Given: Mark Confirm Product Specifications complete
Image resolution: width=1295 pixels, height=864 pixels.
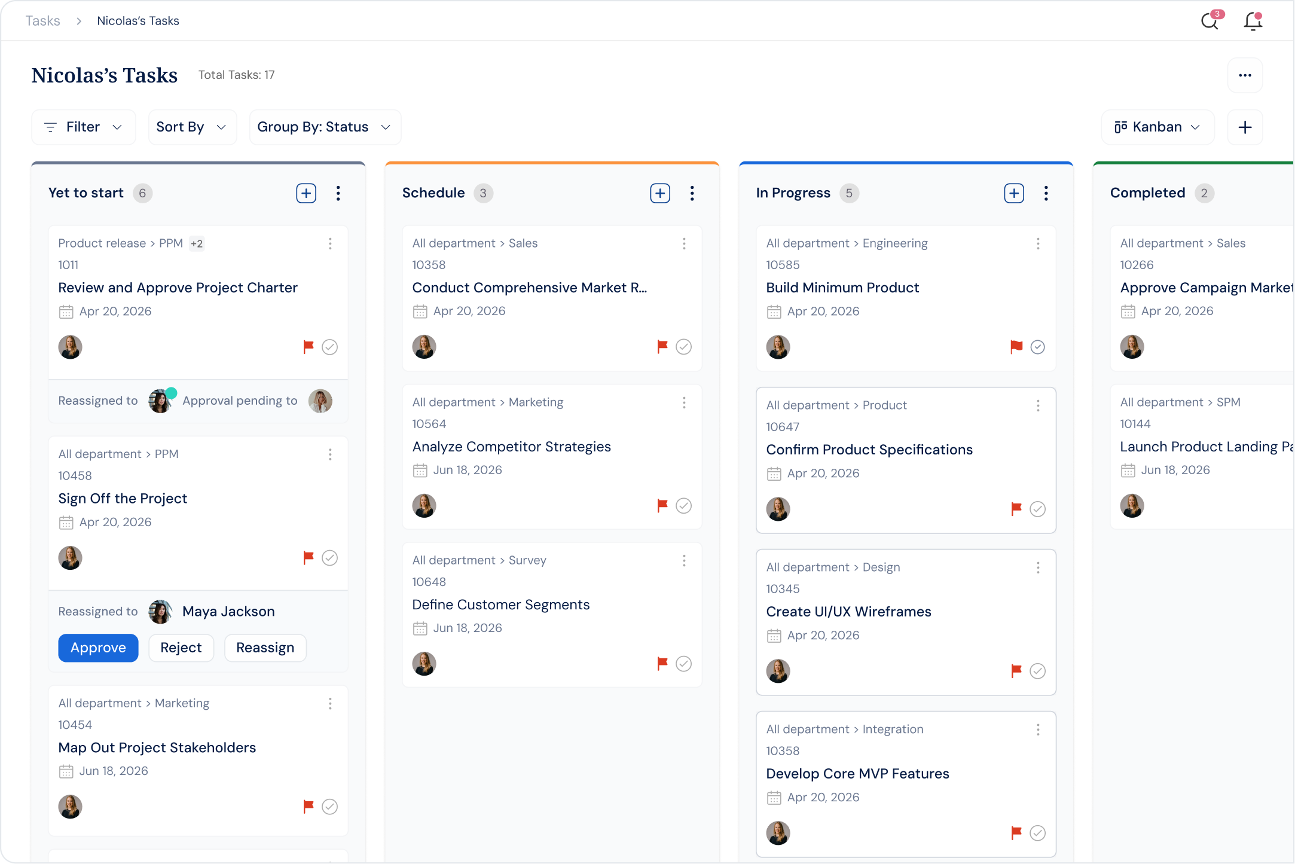Looking at the screenshot, I should (1038, 509).
